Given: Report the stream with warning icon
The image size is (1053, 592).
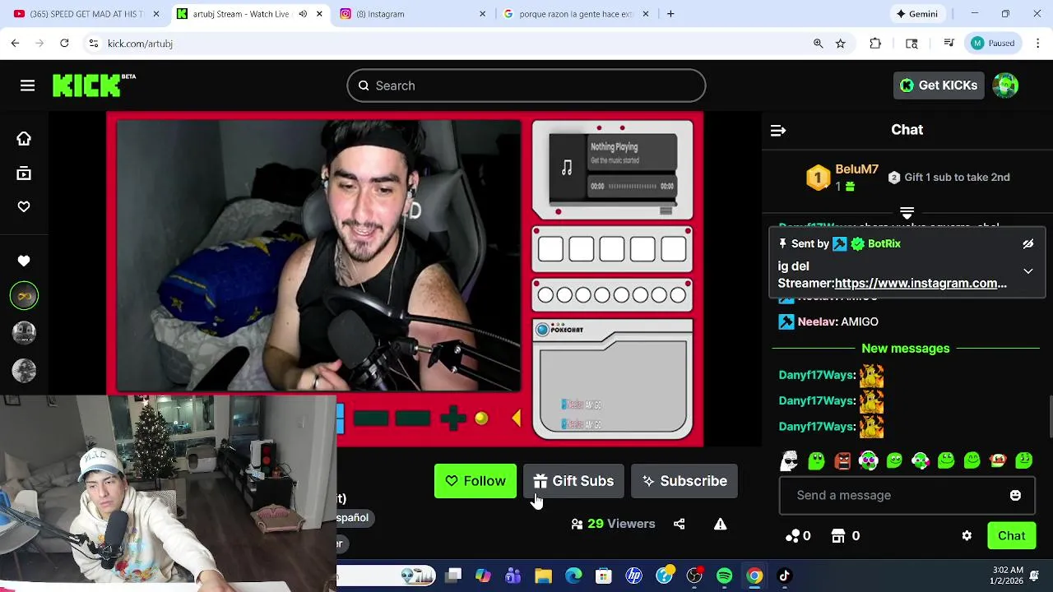Looking at the screenshot, I should pyautogui.click(x=720, y=524).
